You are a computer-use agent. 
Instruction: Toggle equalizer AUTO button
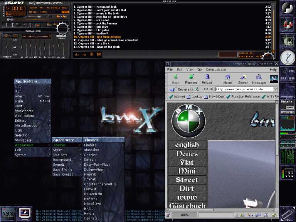click(x=15, y=36)
